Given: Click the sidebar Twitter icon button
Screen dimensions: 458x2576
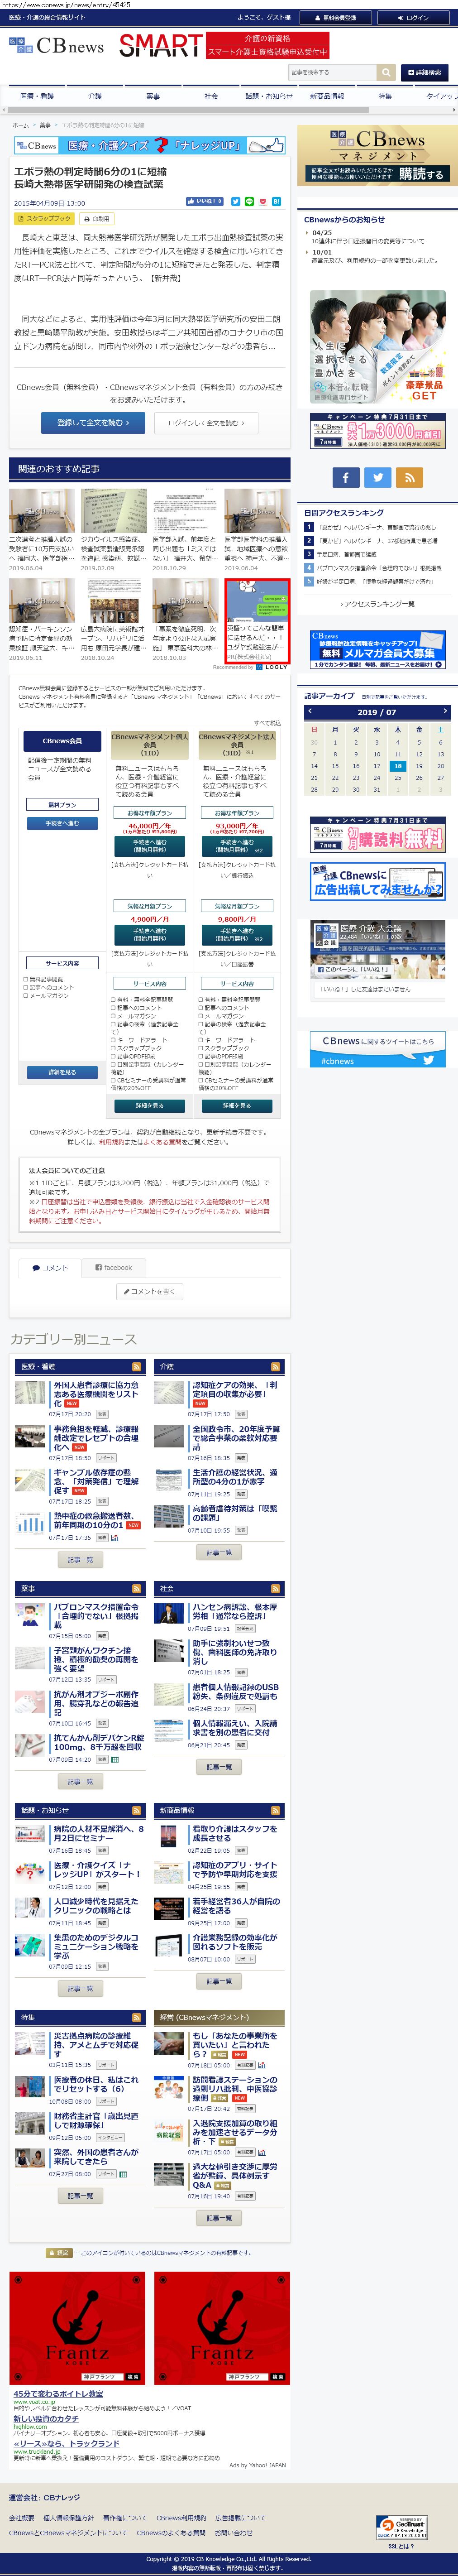Looking at the screenshot, I should tap(378, 477).
